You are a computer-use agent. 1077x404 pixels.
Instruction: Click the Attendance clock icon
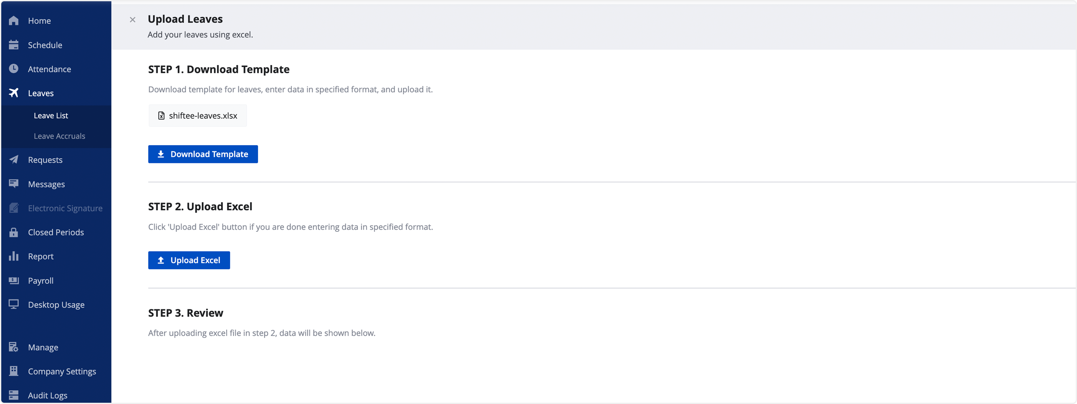coord(14,68)
